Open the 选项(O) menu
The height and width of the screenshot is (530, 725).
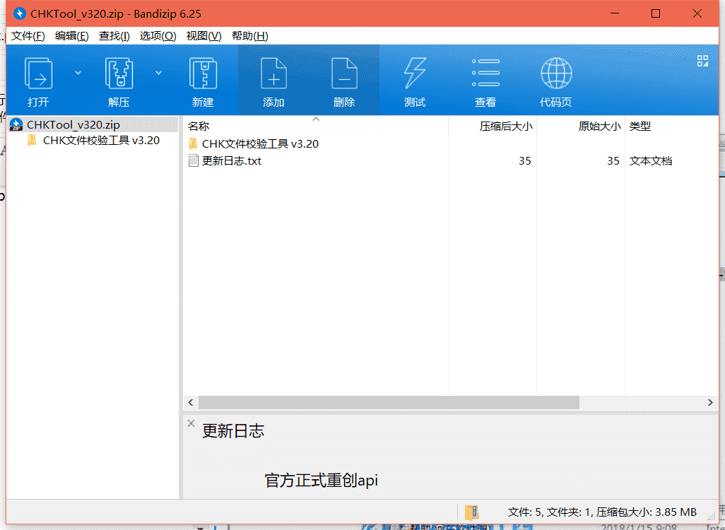158,36
